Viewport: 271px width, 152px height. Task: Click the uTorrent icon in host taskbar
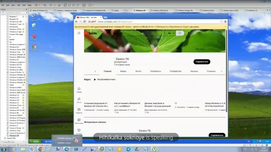[x=155, y=149]
